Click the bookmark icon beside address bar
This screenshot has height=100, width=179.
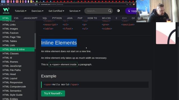pos(36,4)
